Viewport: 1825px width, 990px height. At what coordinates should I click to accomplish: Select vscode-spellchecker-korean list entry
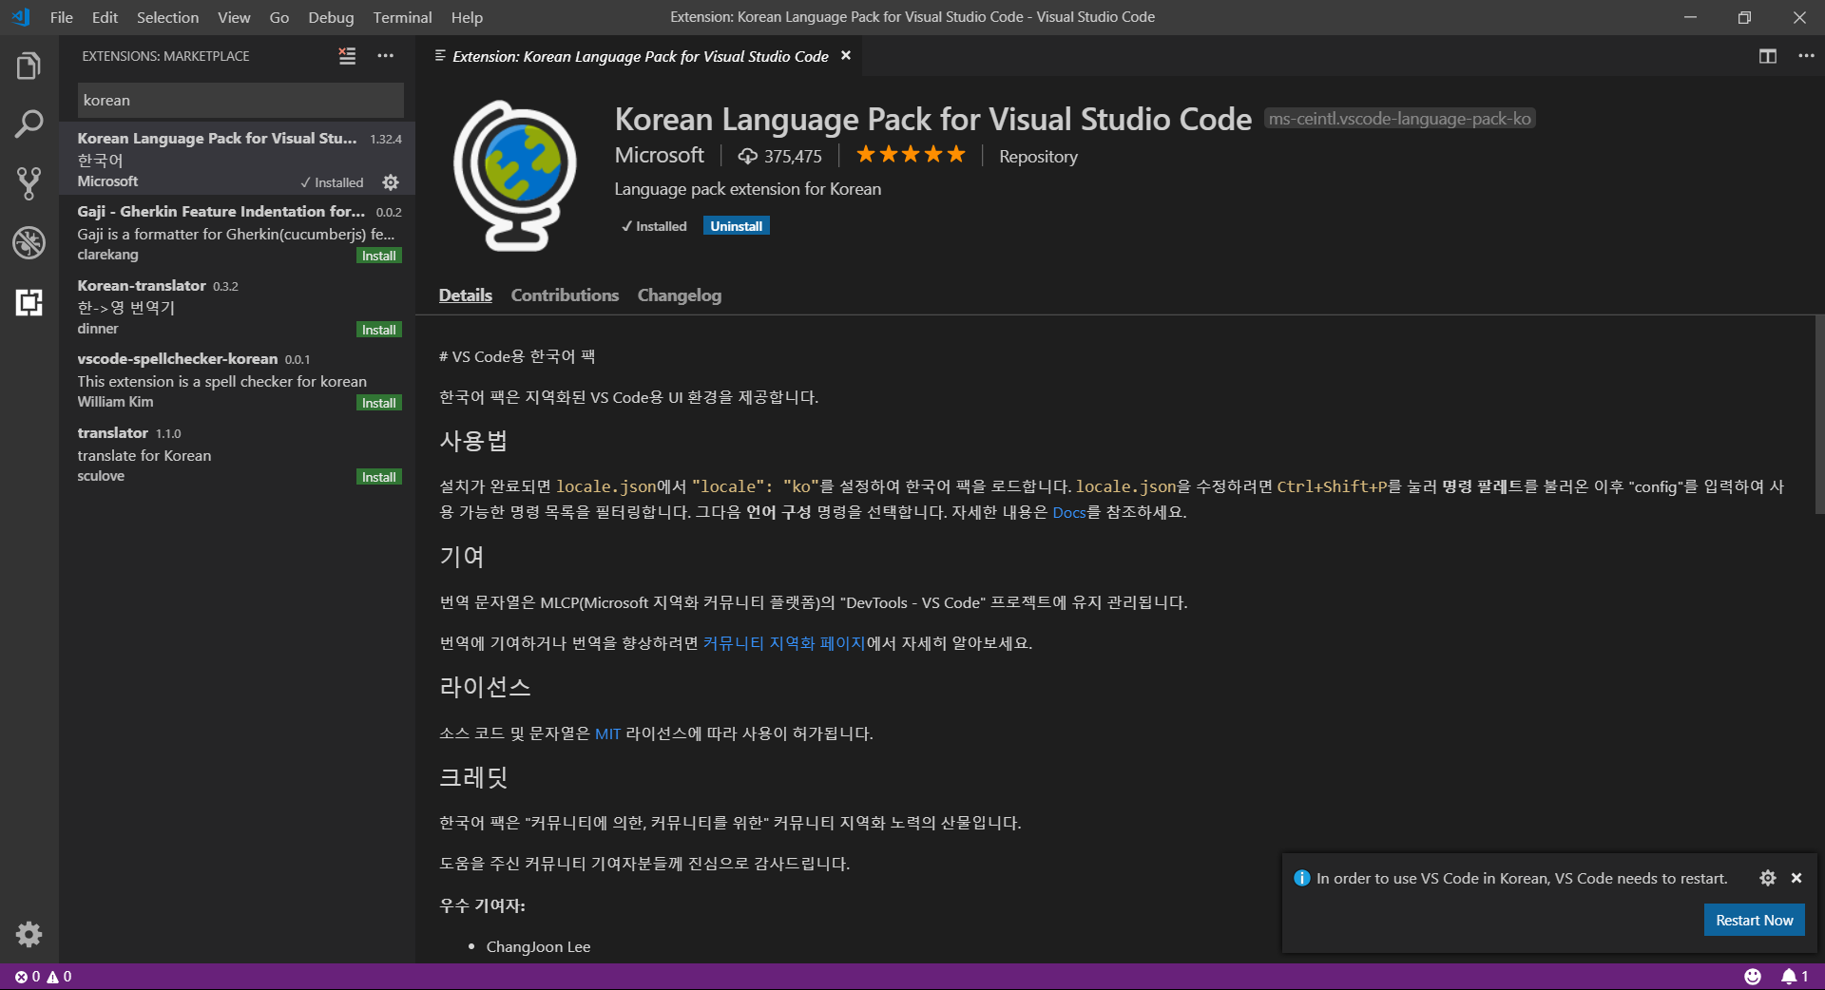(x=238, y=380)
